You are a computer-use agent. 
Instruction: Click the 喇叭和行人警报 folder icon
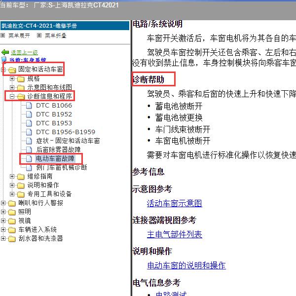click(12, 203)
